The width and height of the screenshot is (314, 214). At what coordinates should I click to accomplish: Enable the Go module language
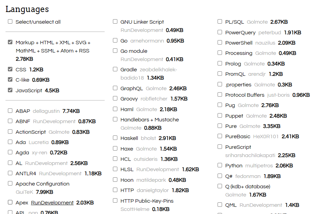(x=115, y=50)
